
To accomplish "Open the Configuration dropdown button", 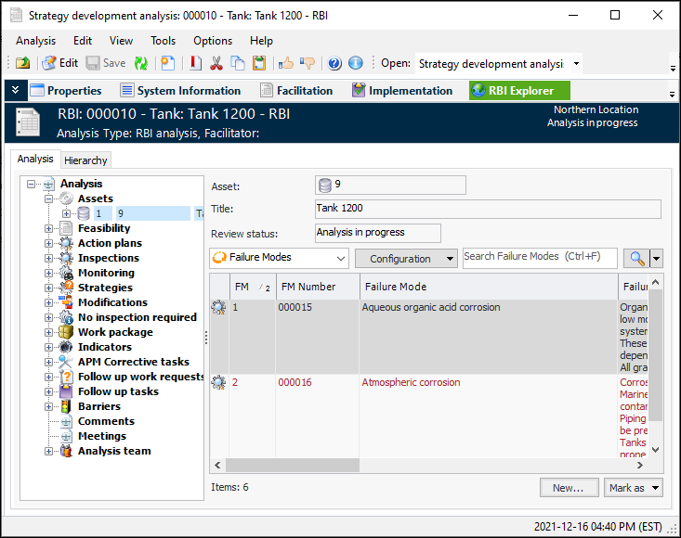I will point(406,259).
